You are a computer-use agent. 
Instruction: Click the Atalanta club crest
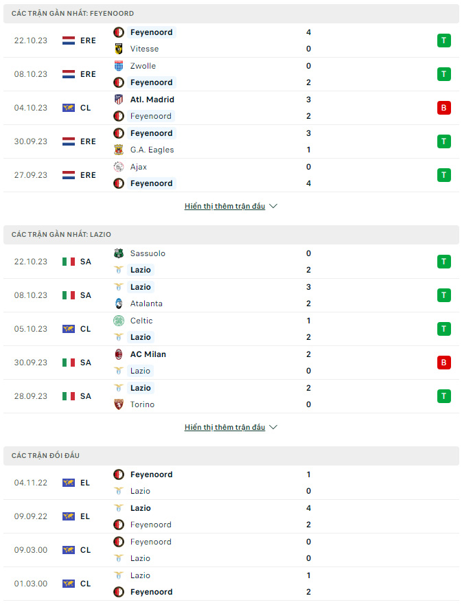coord(119,303)
